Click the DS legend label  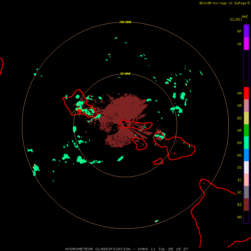pos(239,168)
